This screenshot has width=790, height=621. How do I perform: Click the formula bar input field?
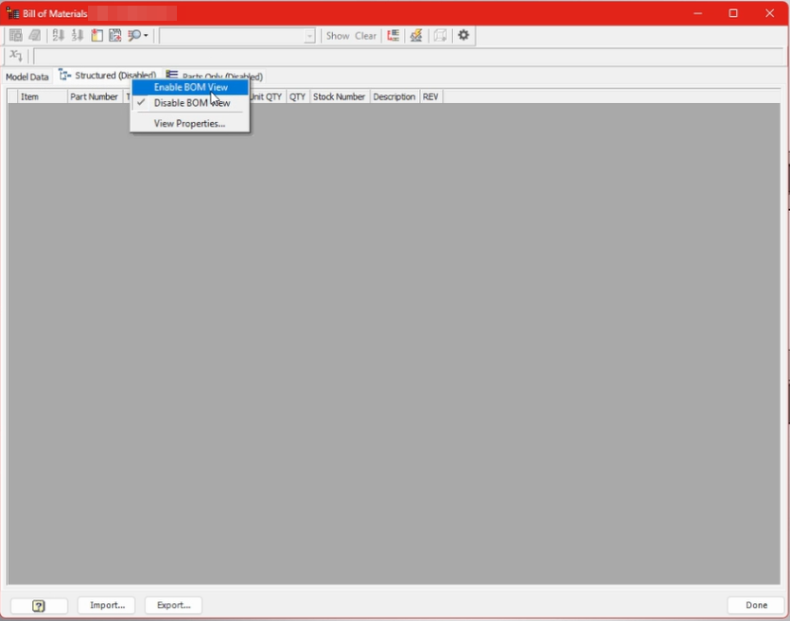(407, 57)
